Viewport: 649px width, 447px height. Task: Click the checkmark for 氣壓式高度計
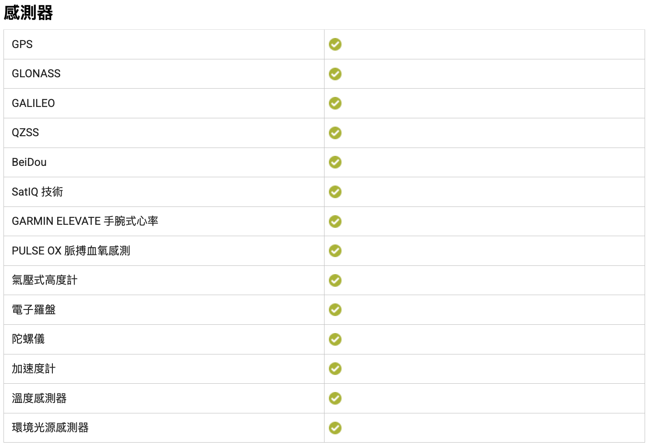click(335, 280)
